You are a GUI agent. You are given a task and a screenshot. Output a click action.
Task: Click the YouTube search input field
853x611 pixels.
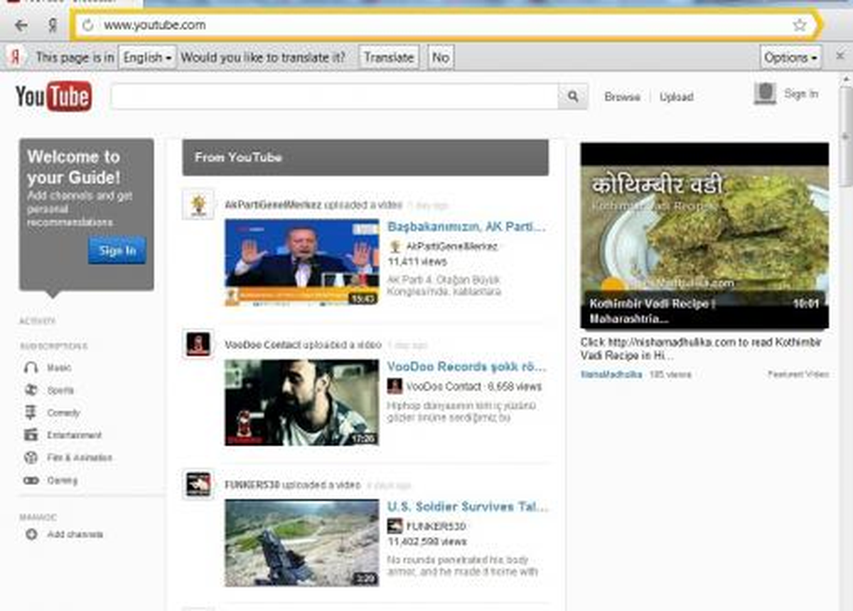(334, 97)
